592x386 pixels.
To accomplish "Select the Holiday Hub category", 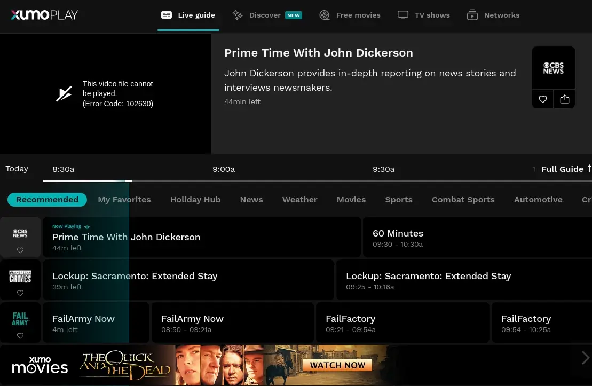I will pyautogui.click(x=195, y=200).
